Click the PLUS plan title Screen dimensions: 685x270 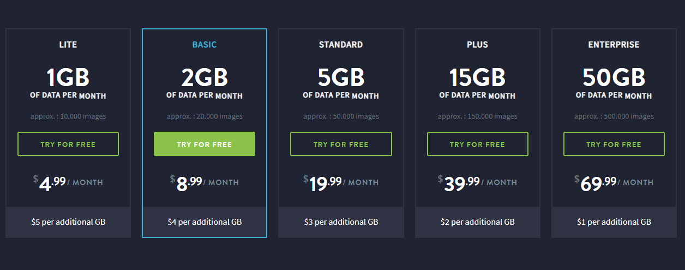(478, 45)
